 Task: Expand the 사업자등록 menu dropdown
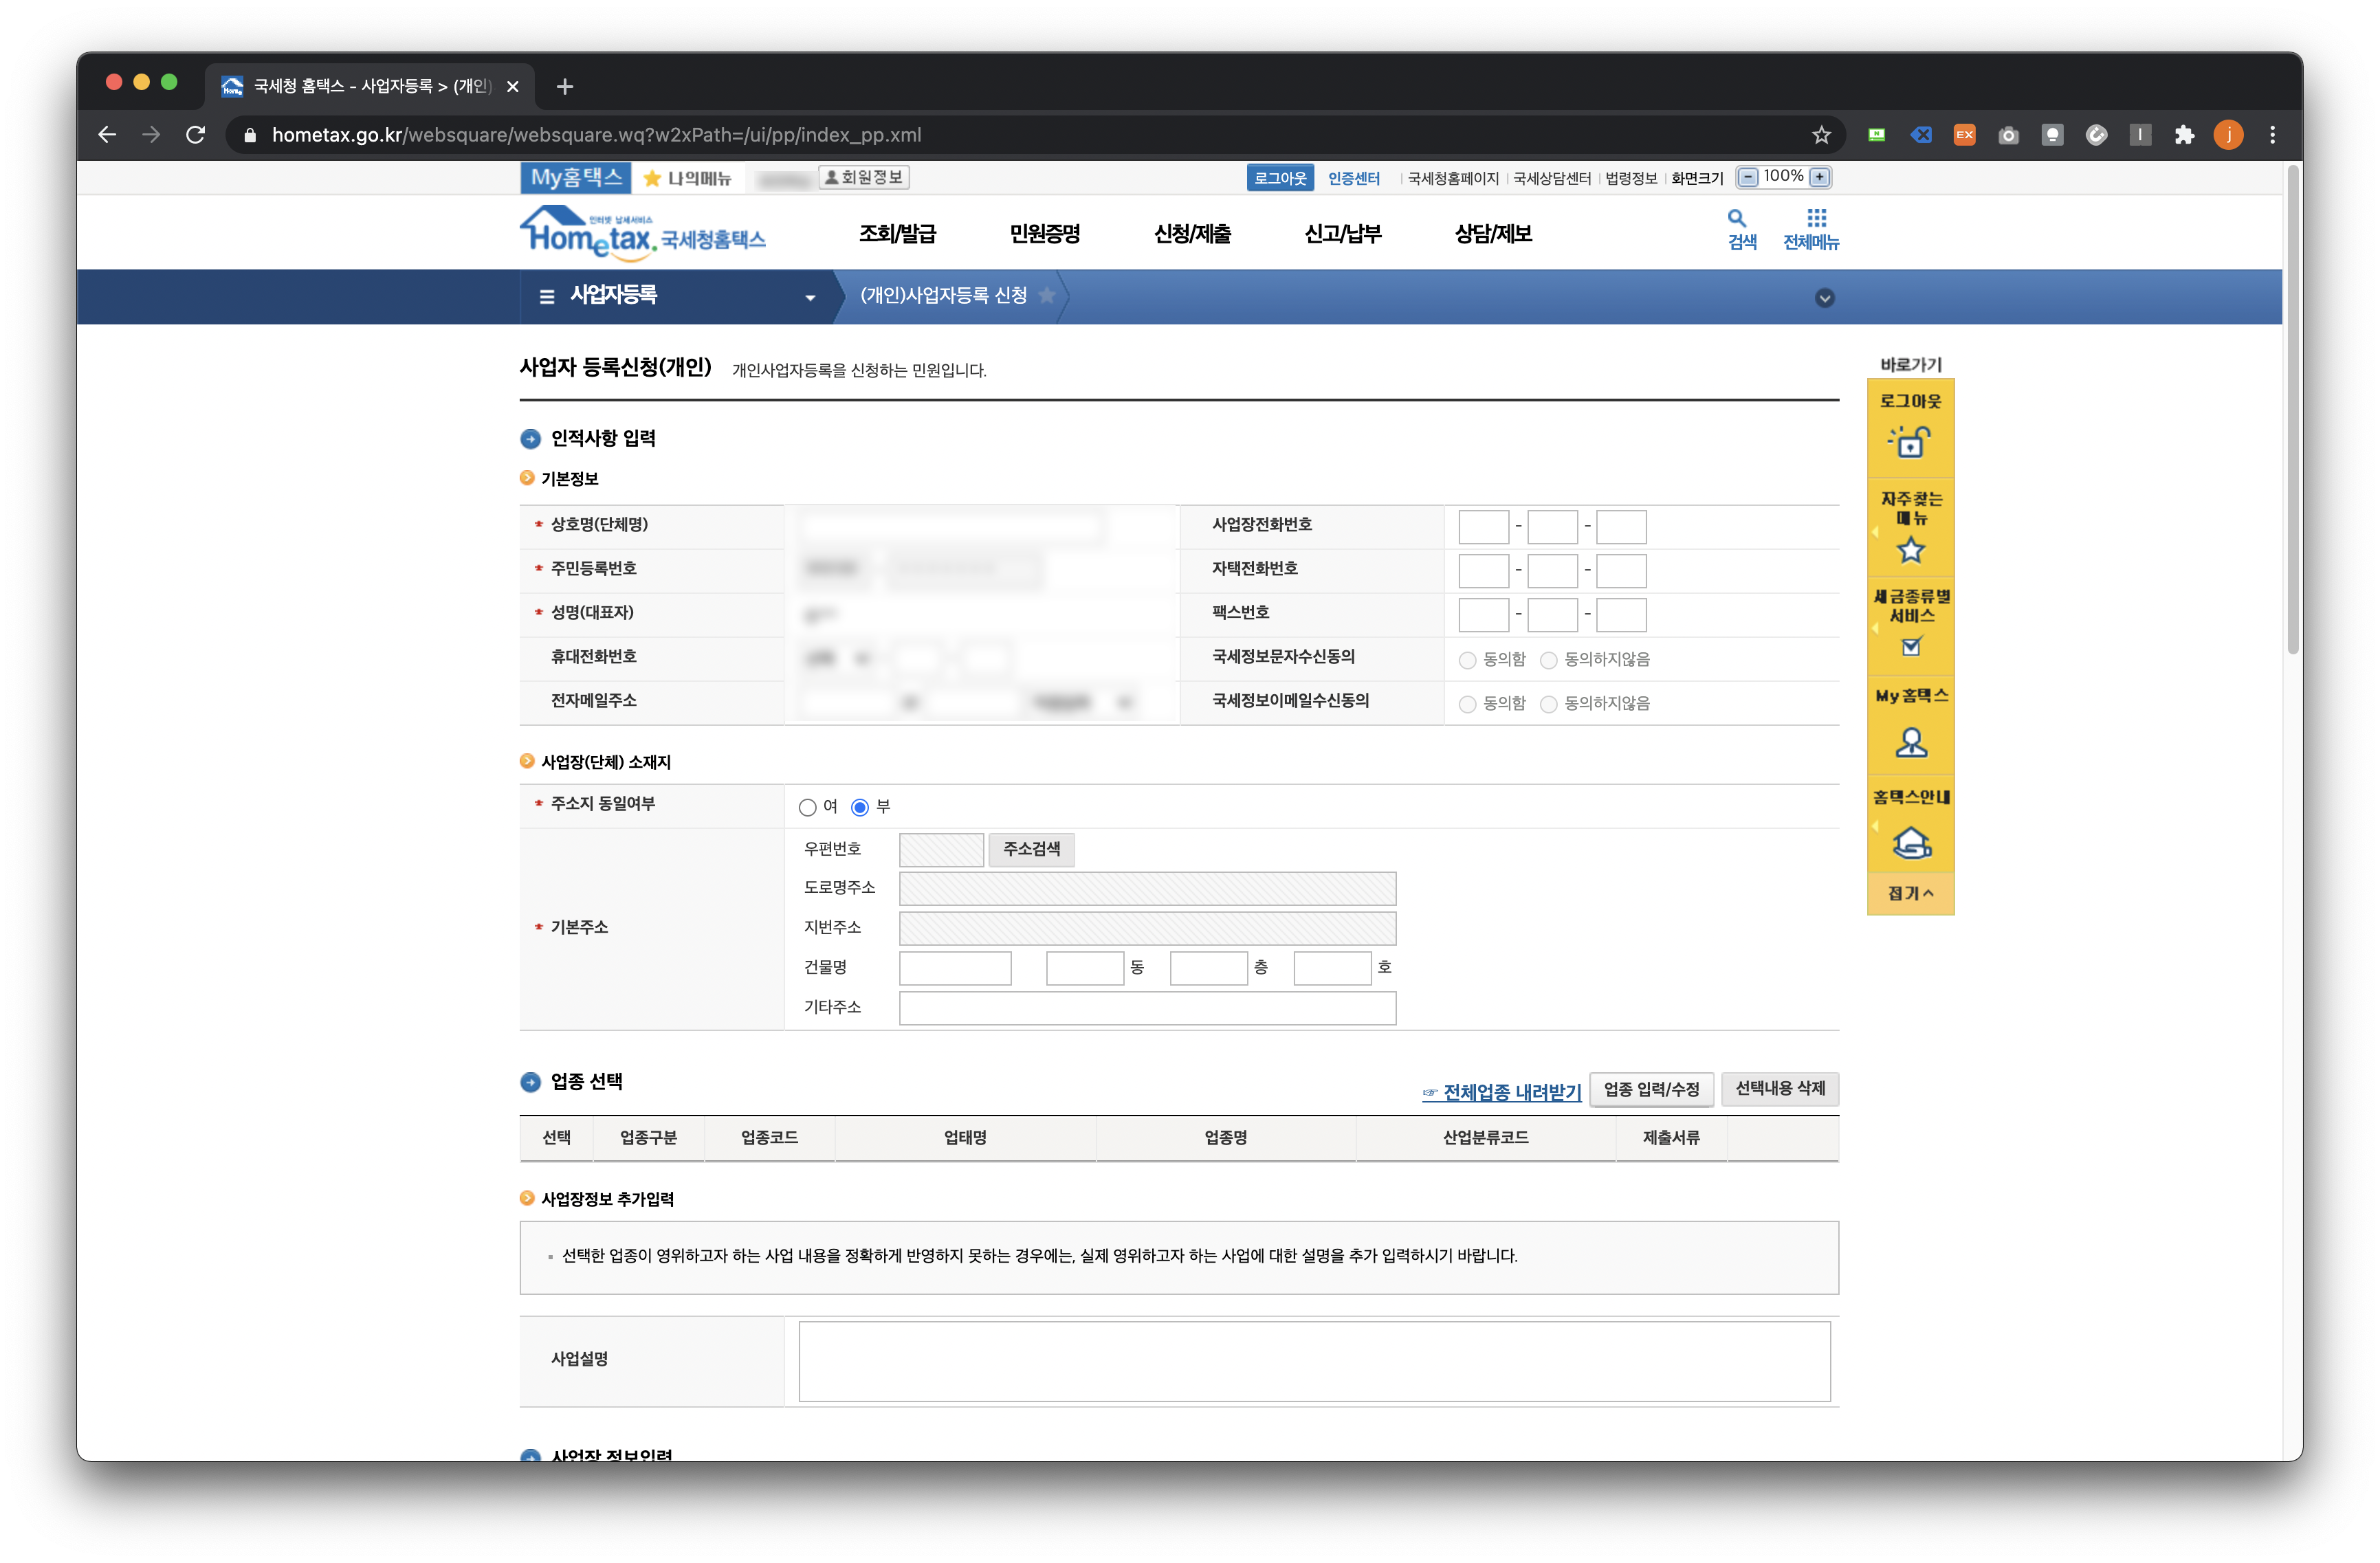(x=810, y=297)
